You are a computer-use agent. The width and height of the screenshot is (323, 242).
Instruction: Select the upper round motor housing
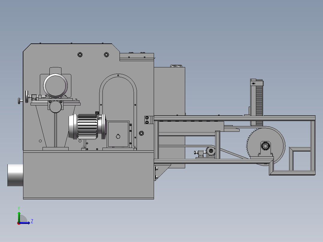(55, 85)
